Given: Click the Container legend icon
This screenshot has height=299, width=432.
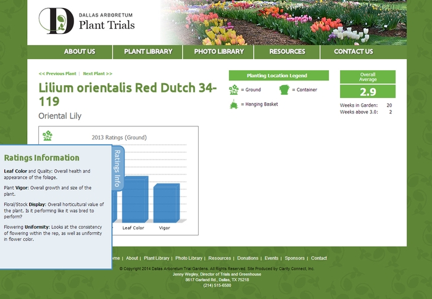Looking at the screenshot, I should [x=284, y=90].
